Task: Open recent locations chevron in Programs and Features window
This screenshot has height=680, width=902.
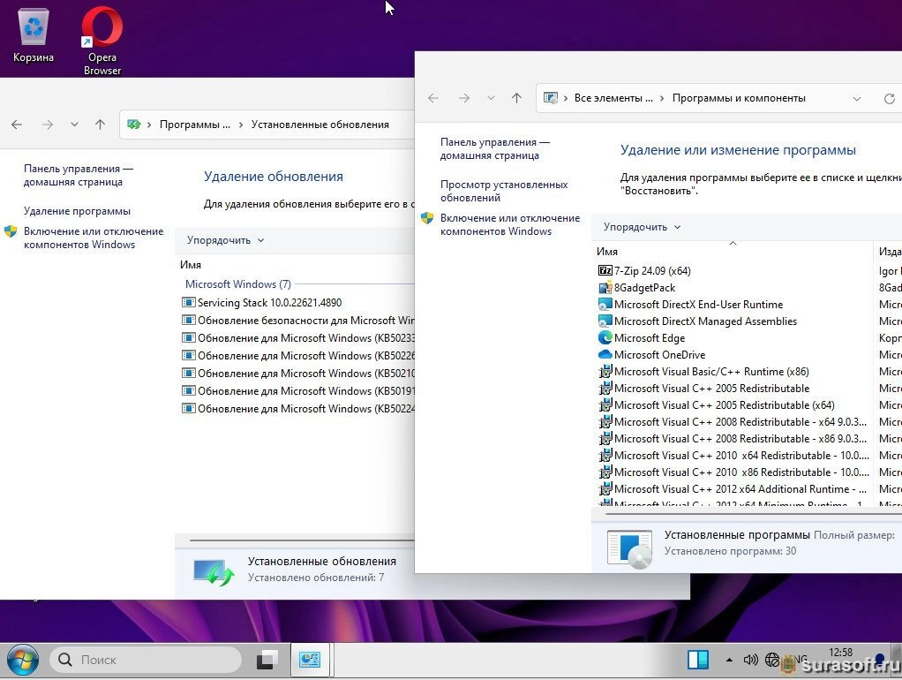Action: (x=491, y=98)
